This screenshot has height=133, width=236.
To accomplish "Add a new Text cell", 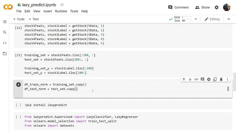I will point(34,19).
